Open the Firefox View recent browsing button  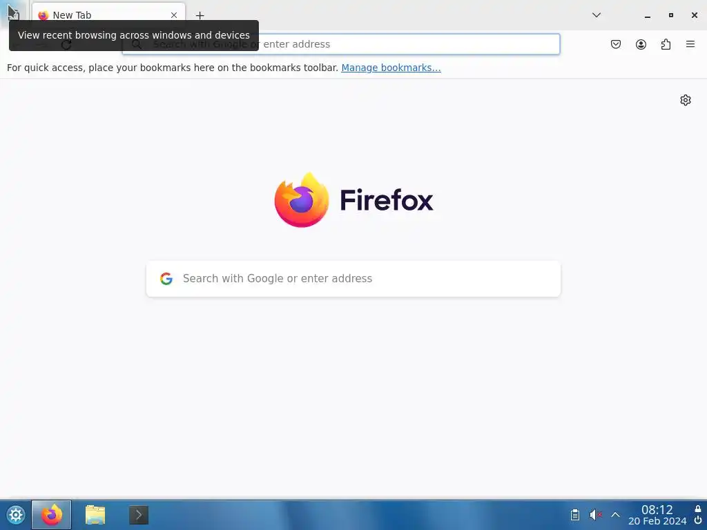tap(14, 14)
